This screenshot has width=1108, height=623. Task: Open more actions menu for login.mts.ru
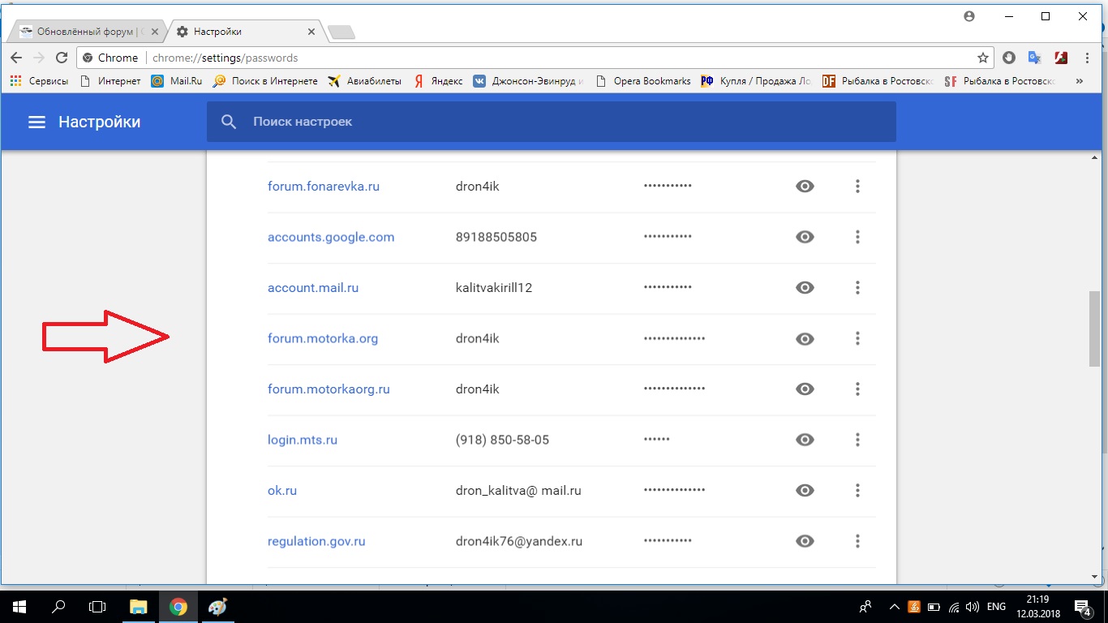pos(857,440)
